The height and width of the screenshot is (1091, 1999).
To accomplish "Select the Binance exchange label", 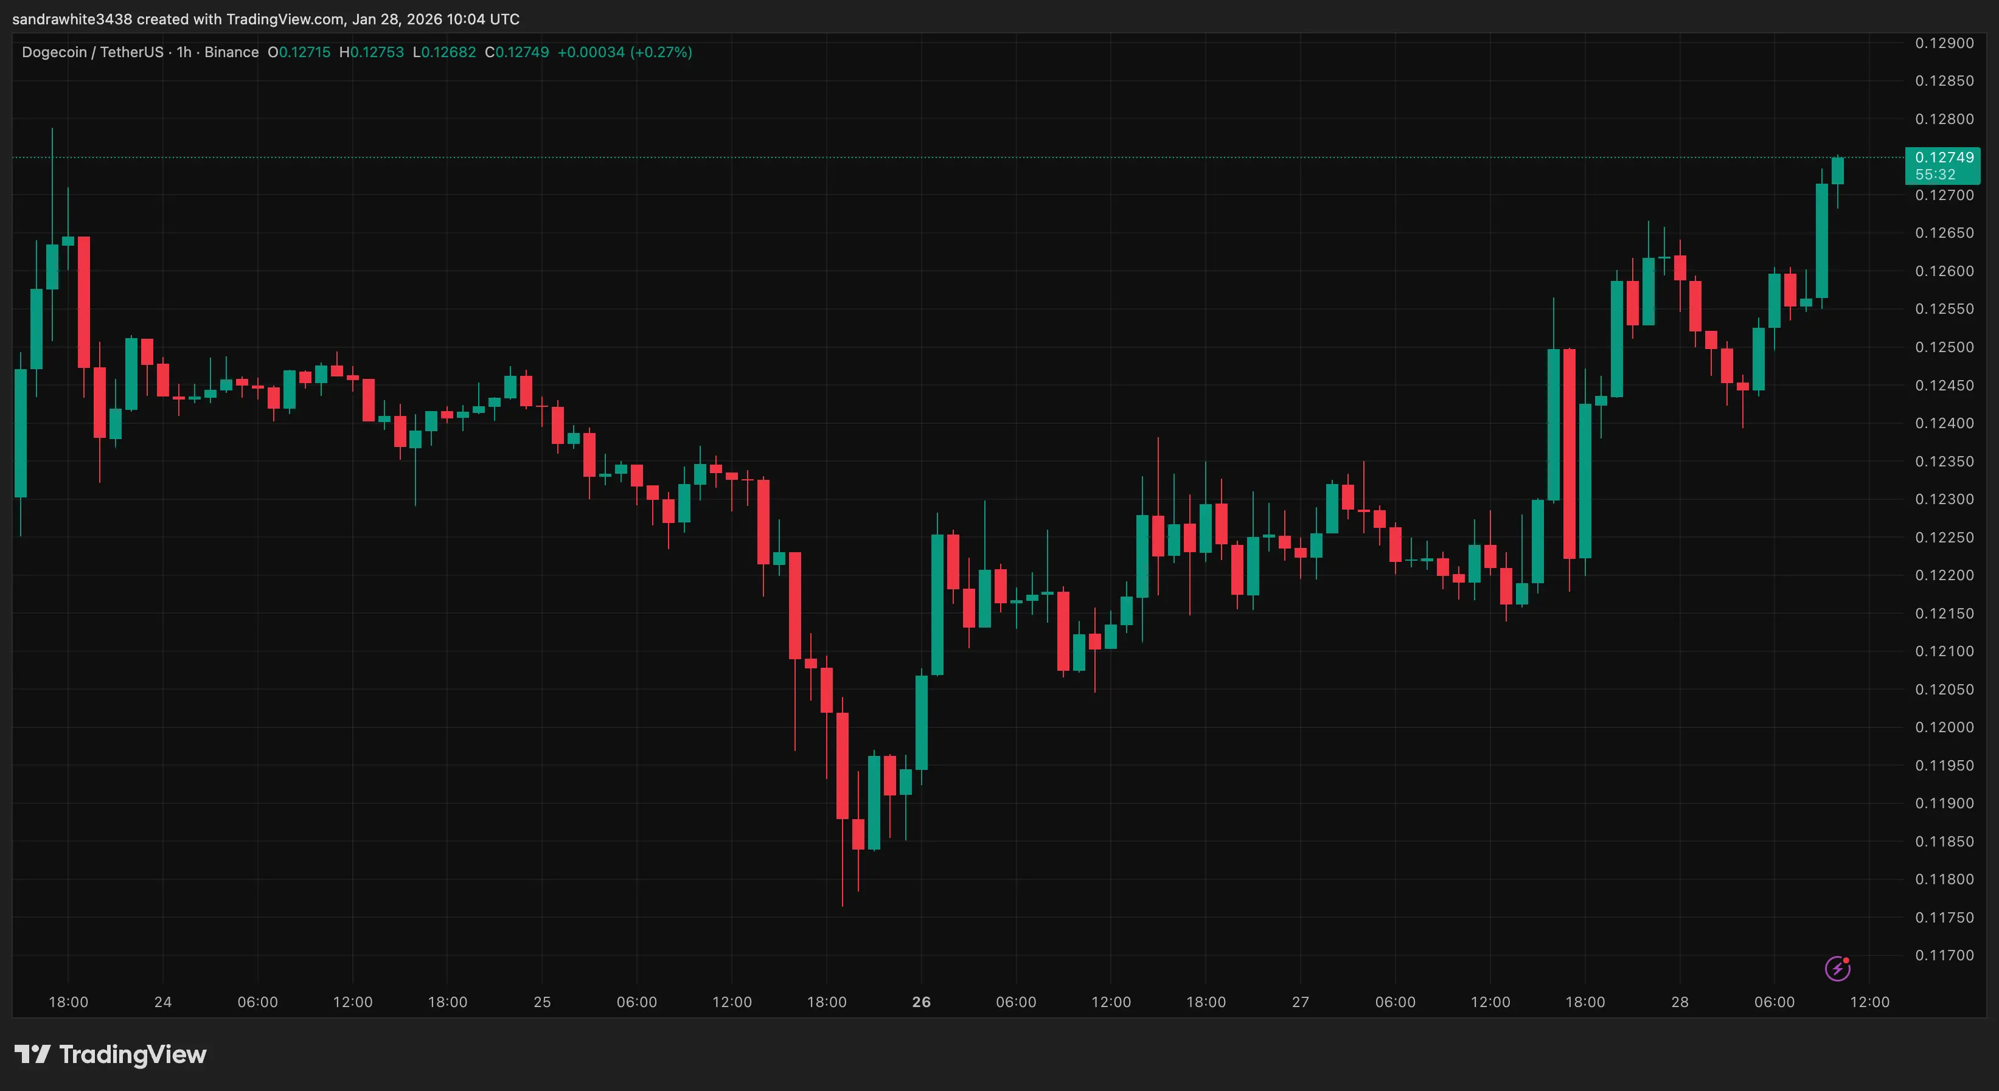I will pos(231,52).
